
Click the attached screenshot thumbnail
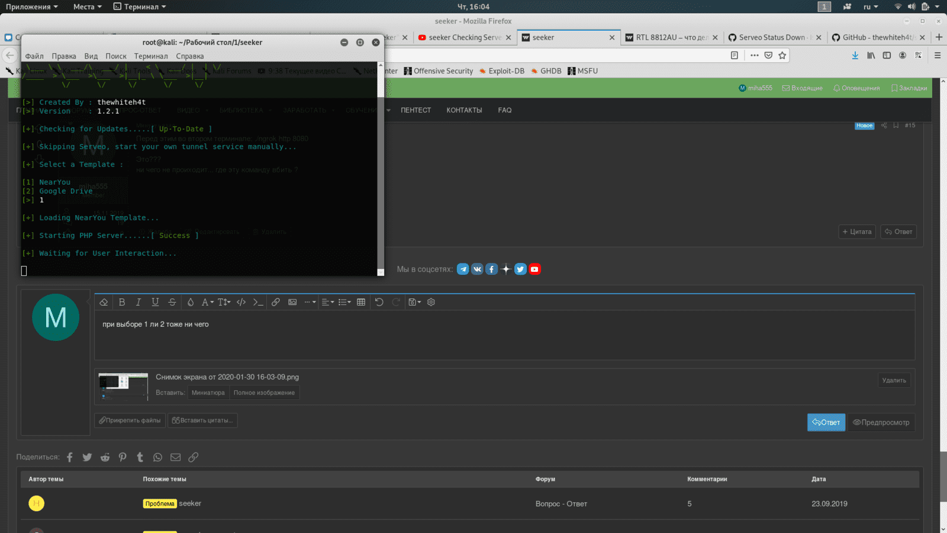point(123,387)
